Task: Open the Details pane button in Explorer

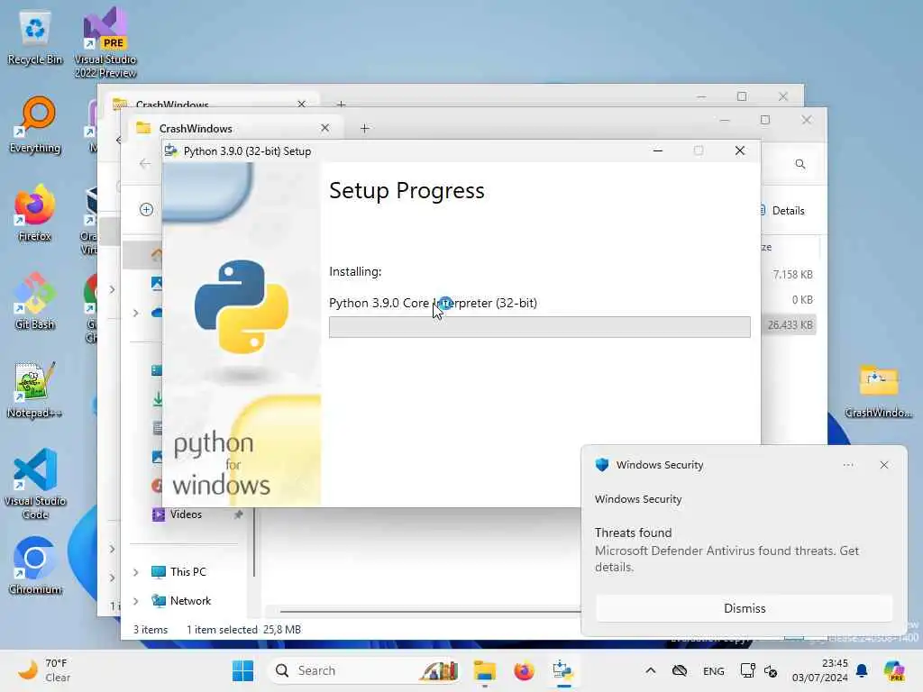Action: [x=783, y=211]
